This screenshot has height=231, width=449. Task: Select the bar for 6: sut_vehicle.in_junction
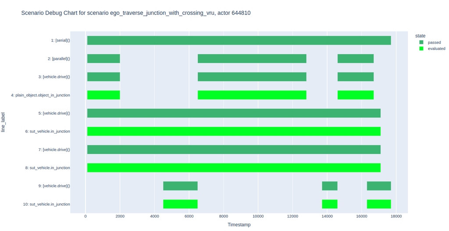coord(234,131)
